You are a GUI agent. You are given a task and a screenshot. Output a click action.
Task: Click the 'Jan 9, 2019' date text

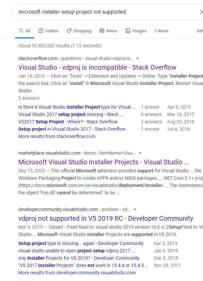[x=166, y=251]
